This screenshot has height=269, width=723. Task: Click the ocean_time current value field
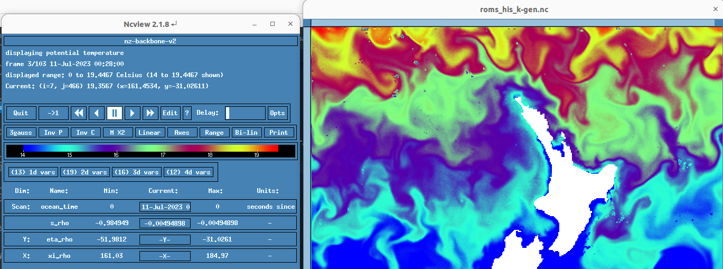[165, 207]
